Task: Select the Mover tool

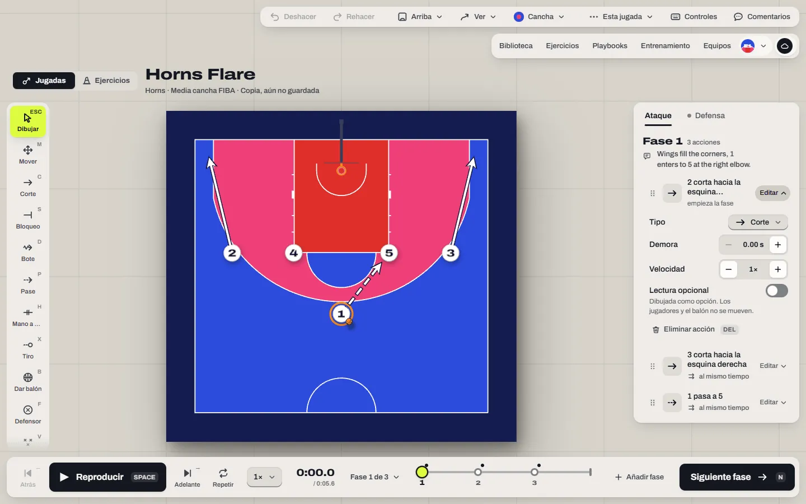Action: pyautogui.click(x=28, y=155)
